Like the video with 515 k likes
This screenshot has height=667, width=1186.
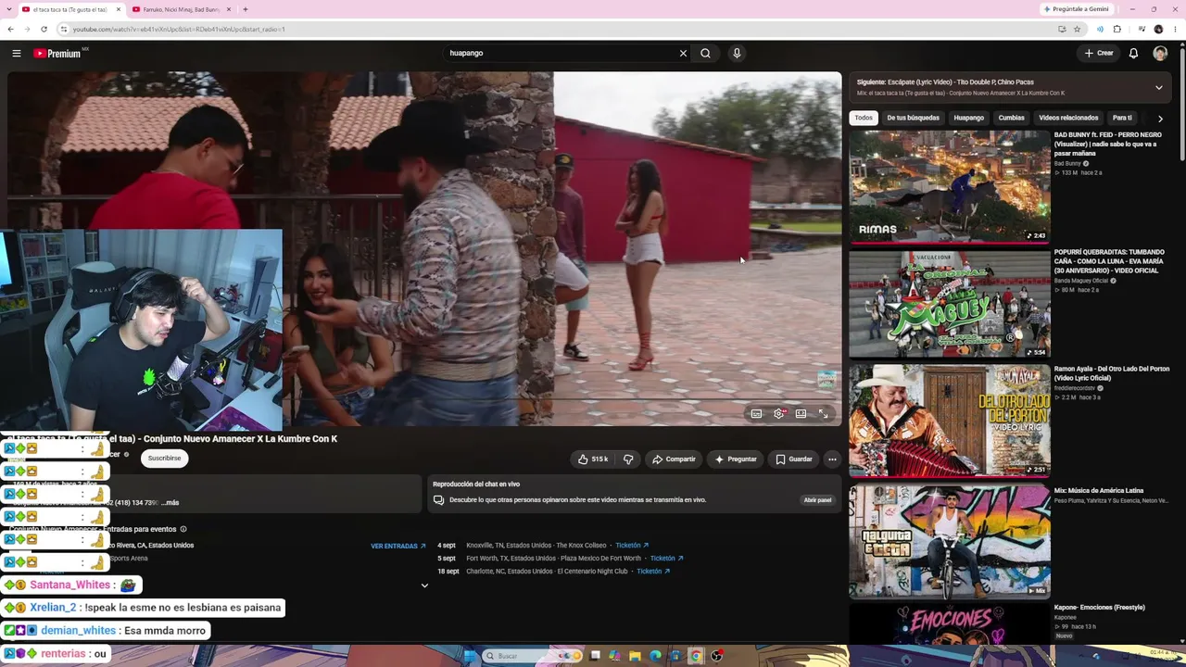pos(592,459)
